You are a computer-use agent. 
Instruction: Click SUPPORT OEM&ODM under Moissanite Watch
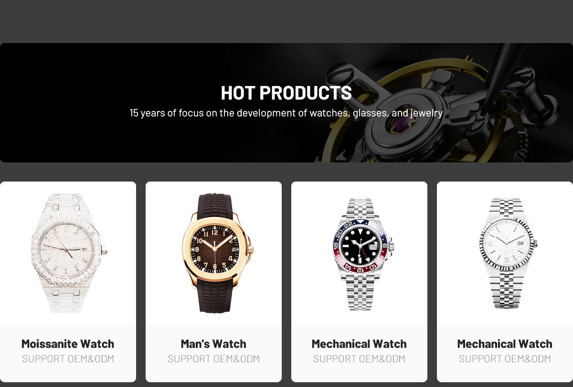pos(68,359)
